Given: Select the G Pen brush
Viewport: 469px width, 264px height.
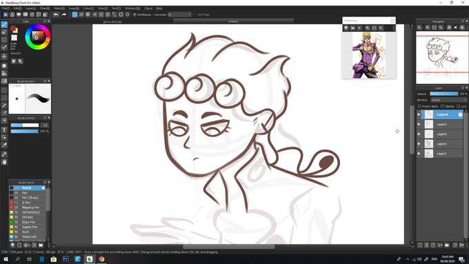Looking at the screenshot, I should [x=27, y=203].
